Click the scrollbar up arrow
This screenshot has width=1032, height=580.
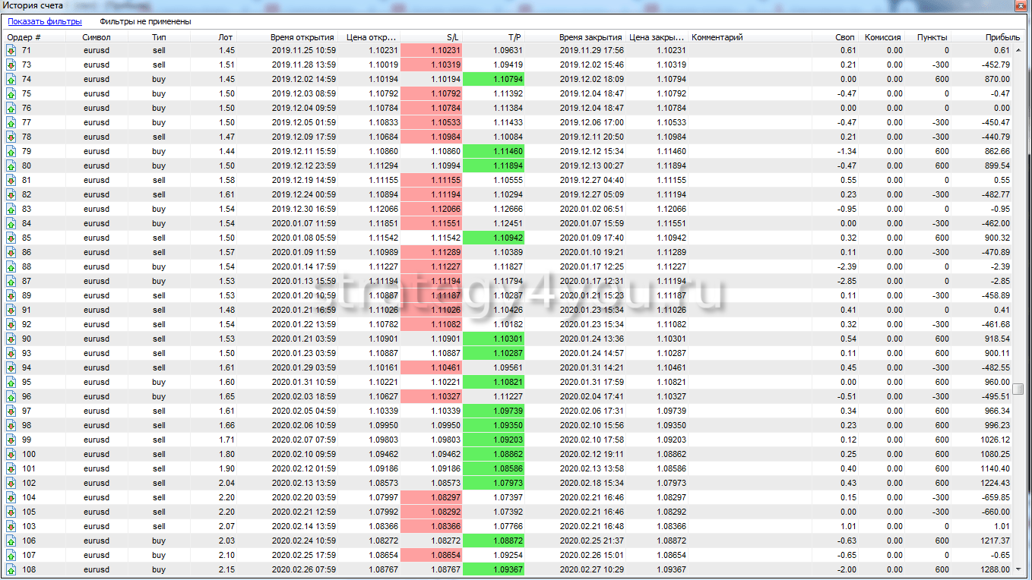click(1019, 50)
